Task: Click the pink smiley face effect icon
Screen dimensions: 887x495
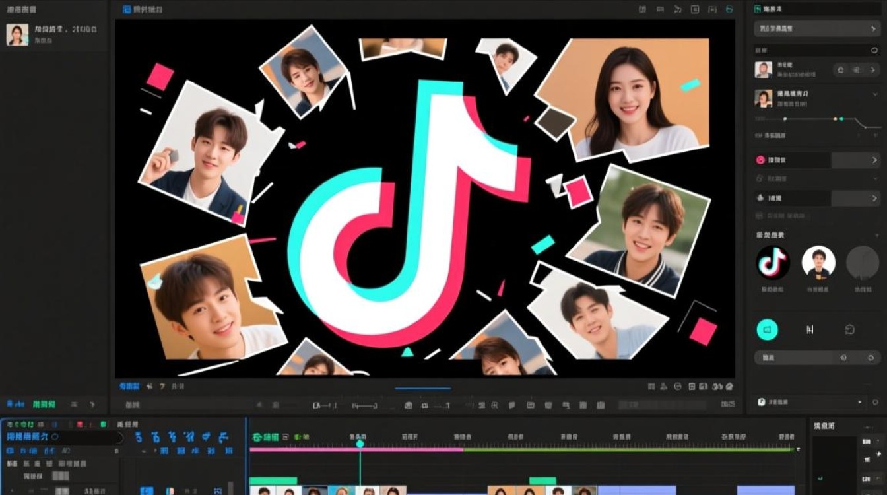Action: tap(760, 160)
